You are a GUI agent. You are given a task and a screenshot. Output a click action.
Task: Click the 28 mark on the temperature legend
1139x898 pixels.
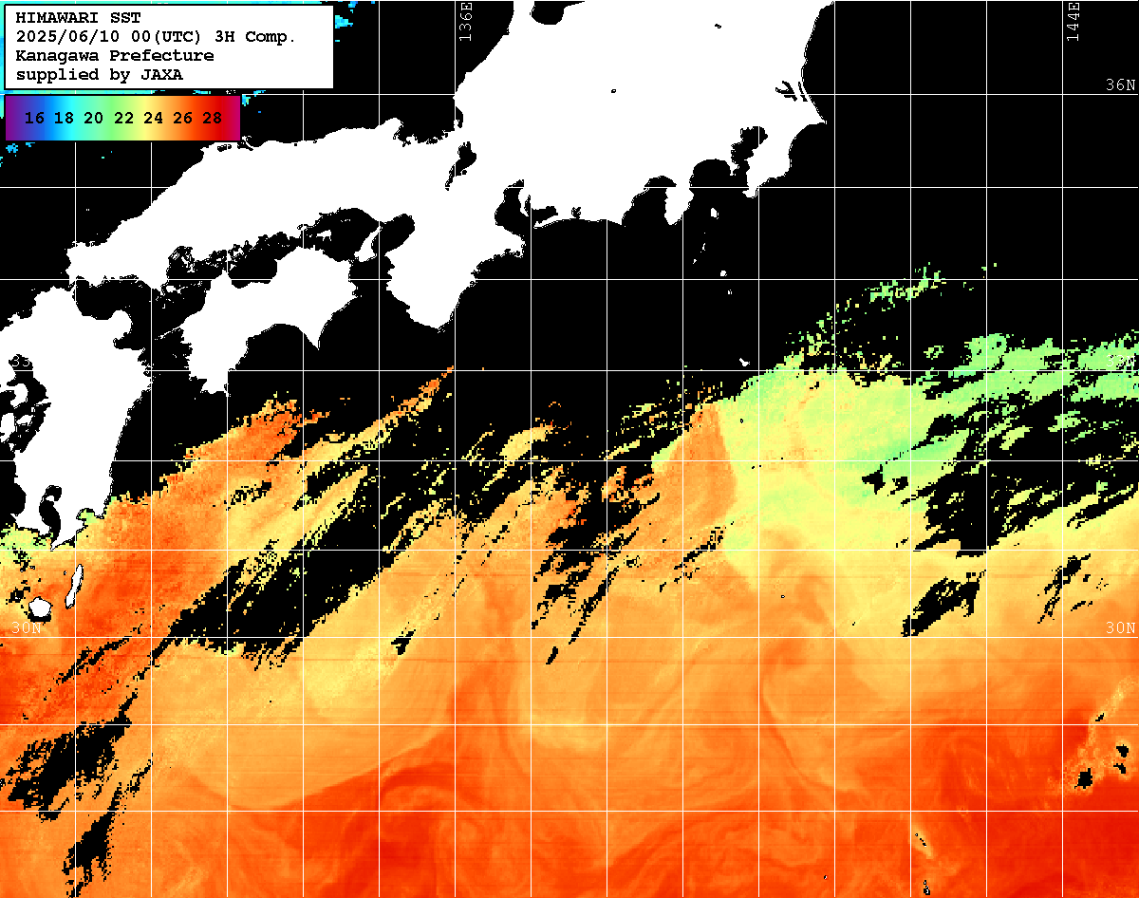[213, 118]
